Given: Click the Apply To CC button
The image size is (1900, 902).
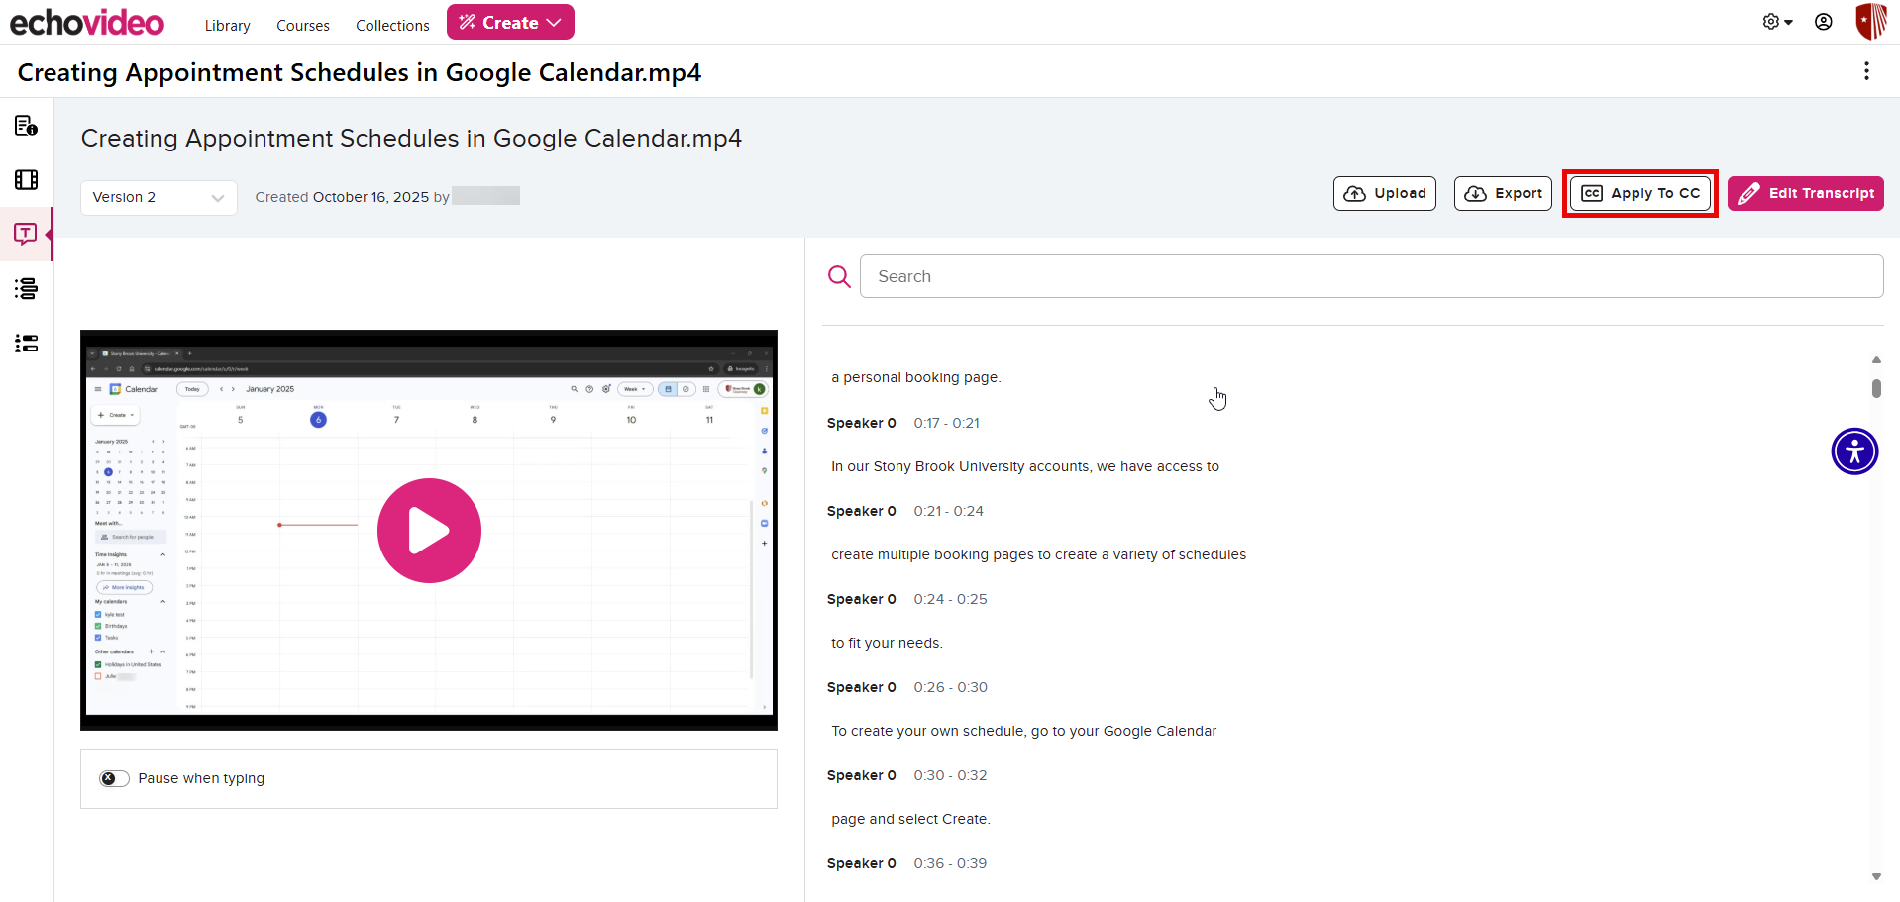Looking at the screenshot, I should click(1639, 193).
